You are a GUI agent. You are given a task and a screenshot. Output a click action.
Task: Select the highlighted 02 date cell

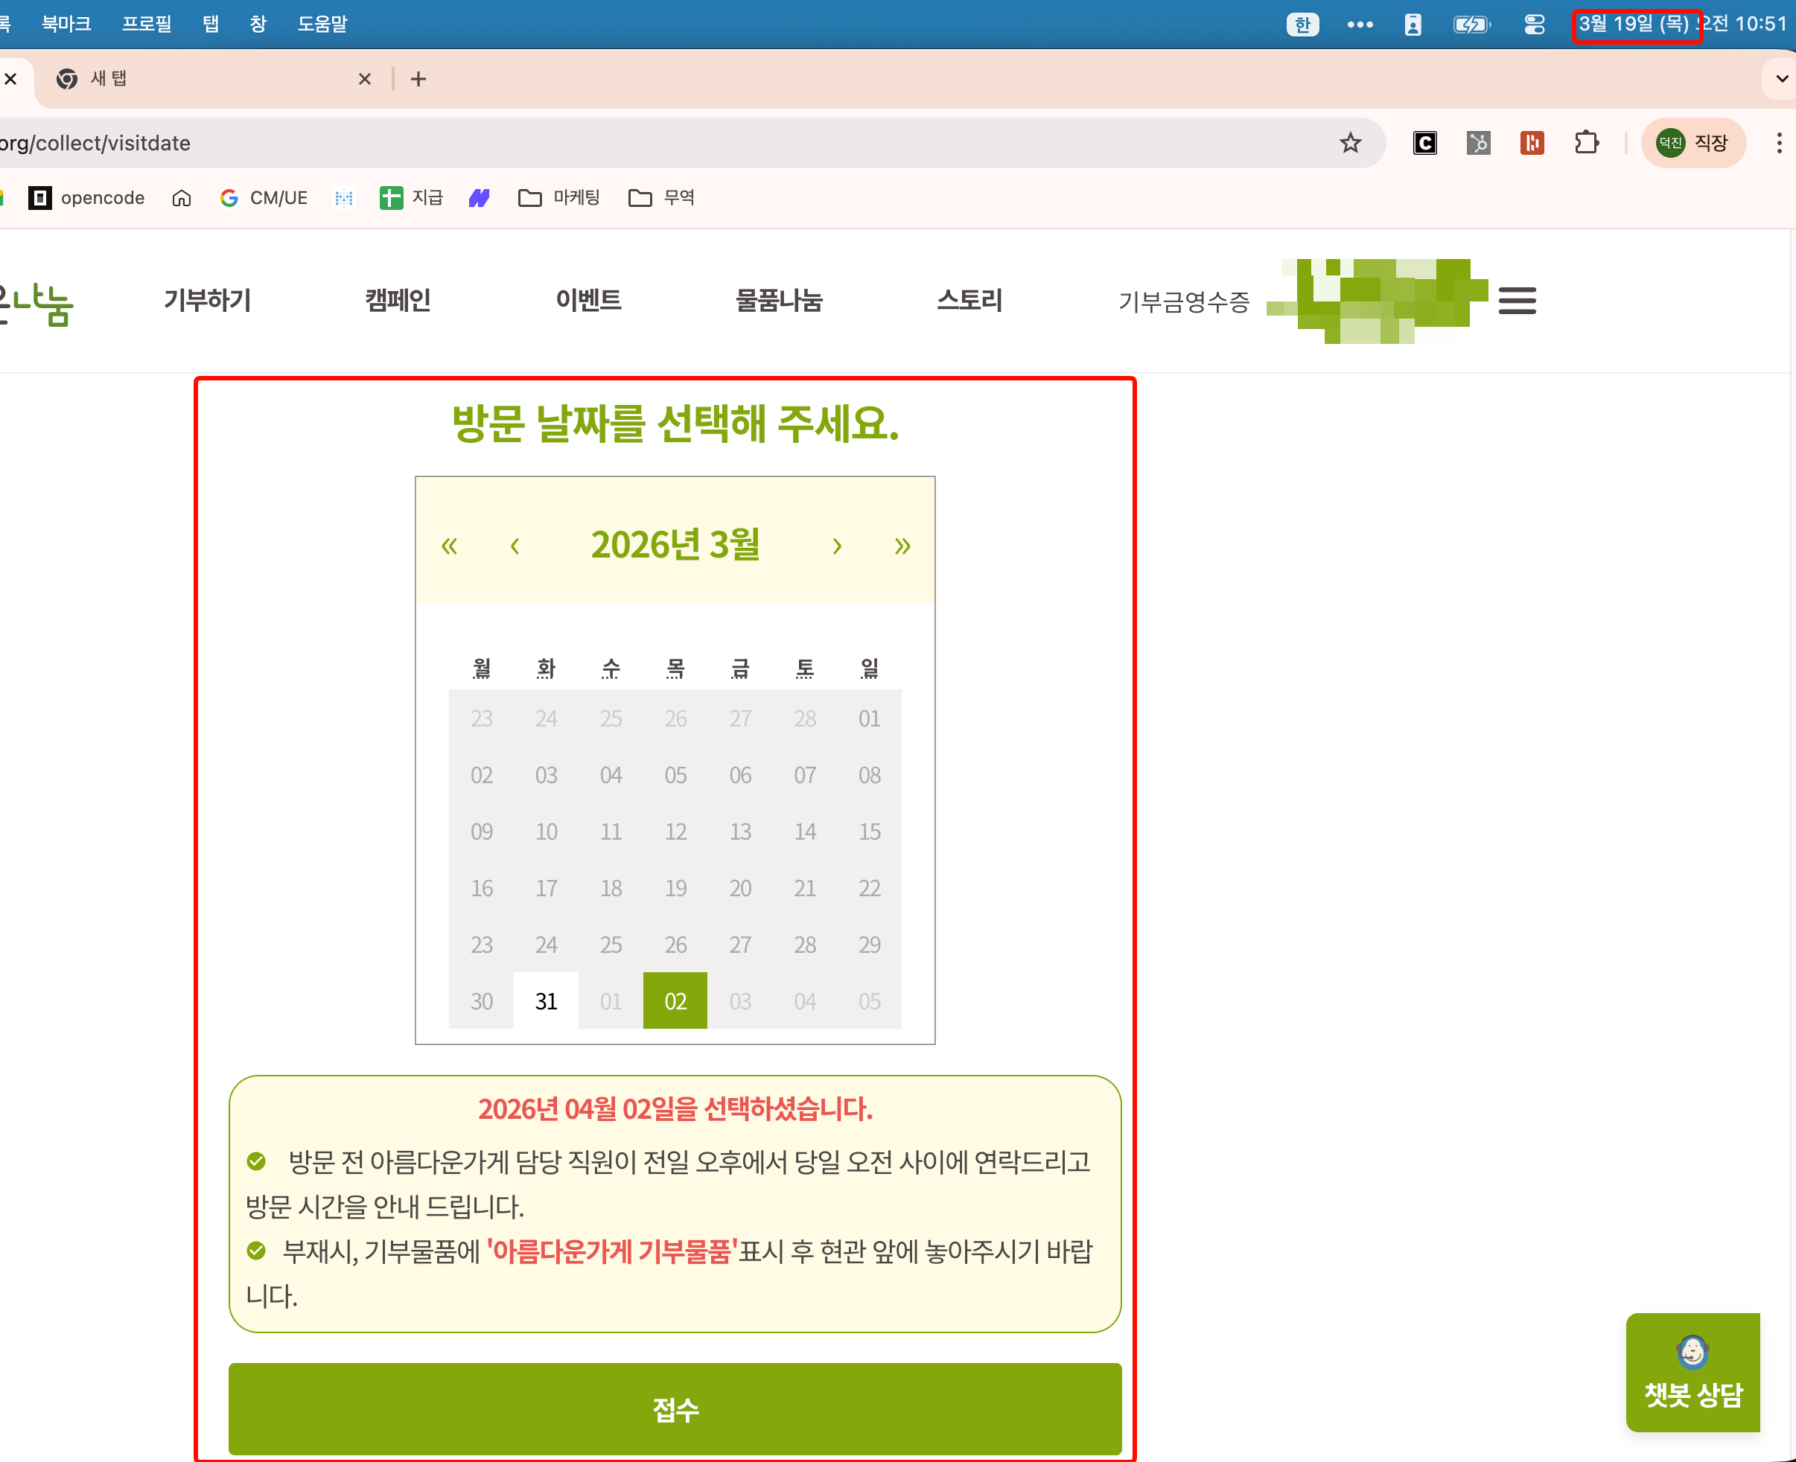click(x=675, y=1000)
